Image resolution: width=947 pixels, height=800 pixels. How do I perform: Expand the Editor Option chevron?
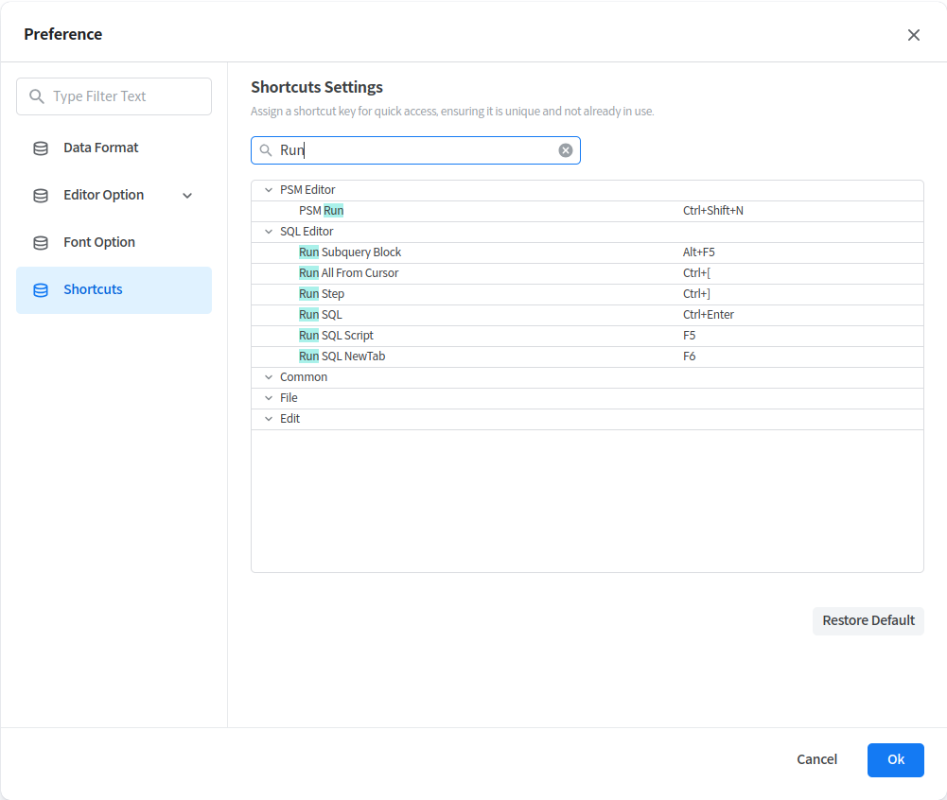click(187, 196)
